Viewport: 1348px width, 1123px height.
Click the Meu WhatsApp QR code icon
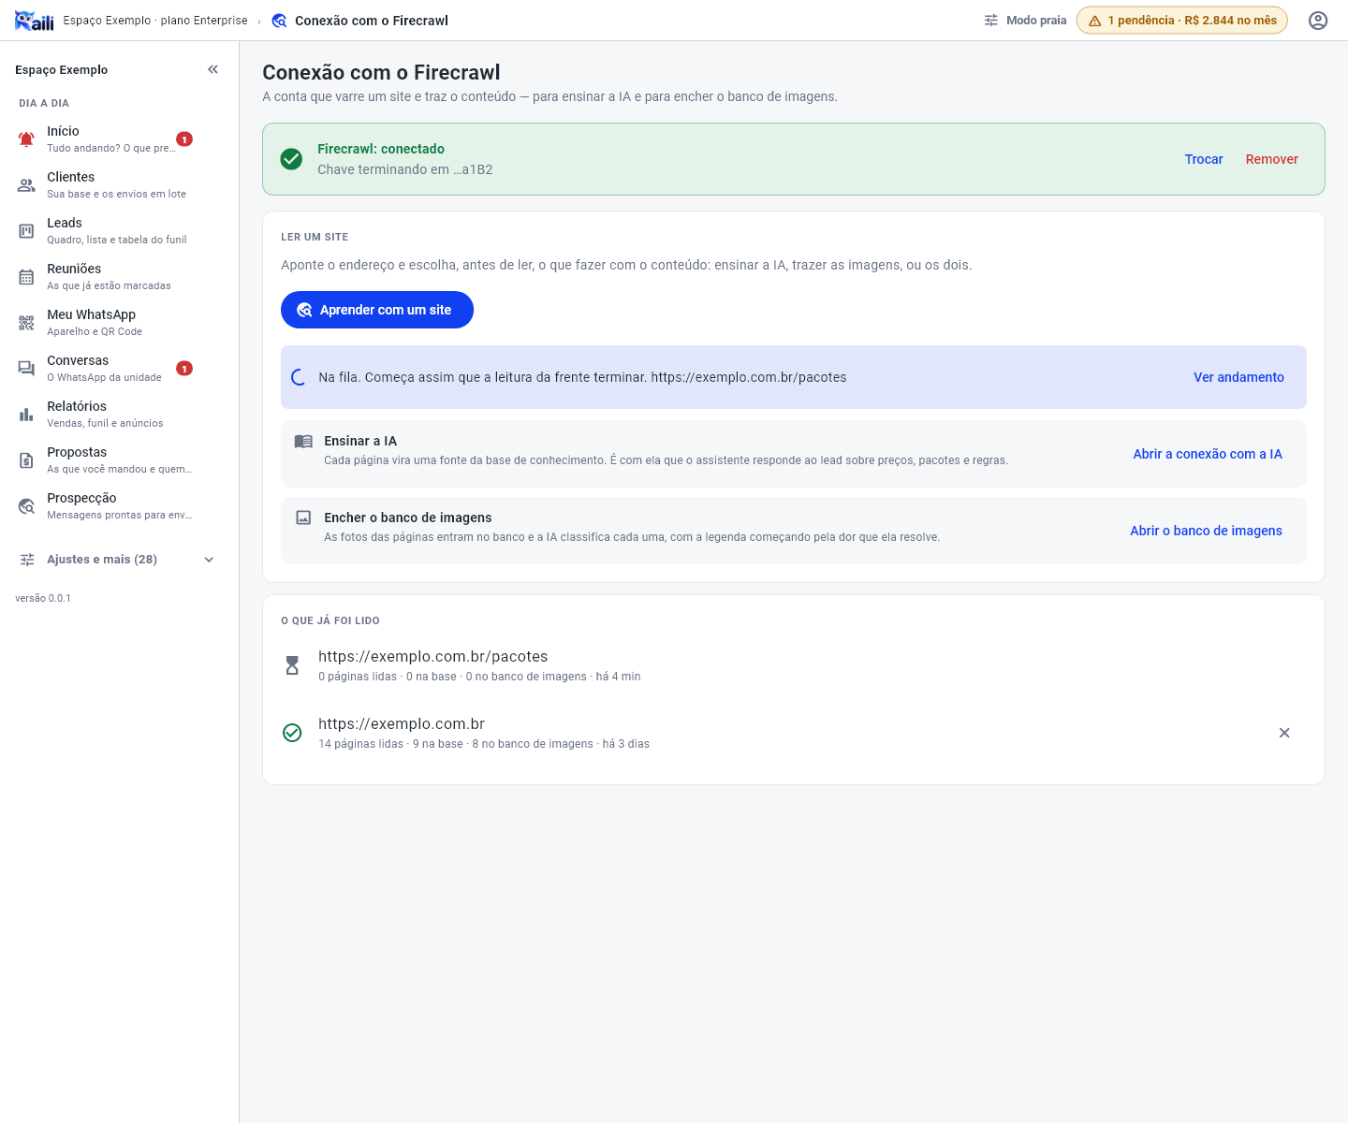(26, 323)
